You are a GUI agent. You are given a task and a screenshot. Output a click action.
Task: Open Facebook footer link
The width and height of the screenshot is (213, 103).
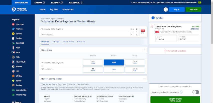123,99
